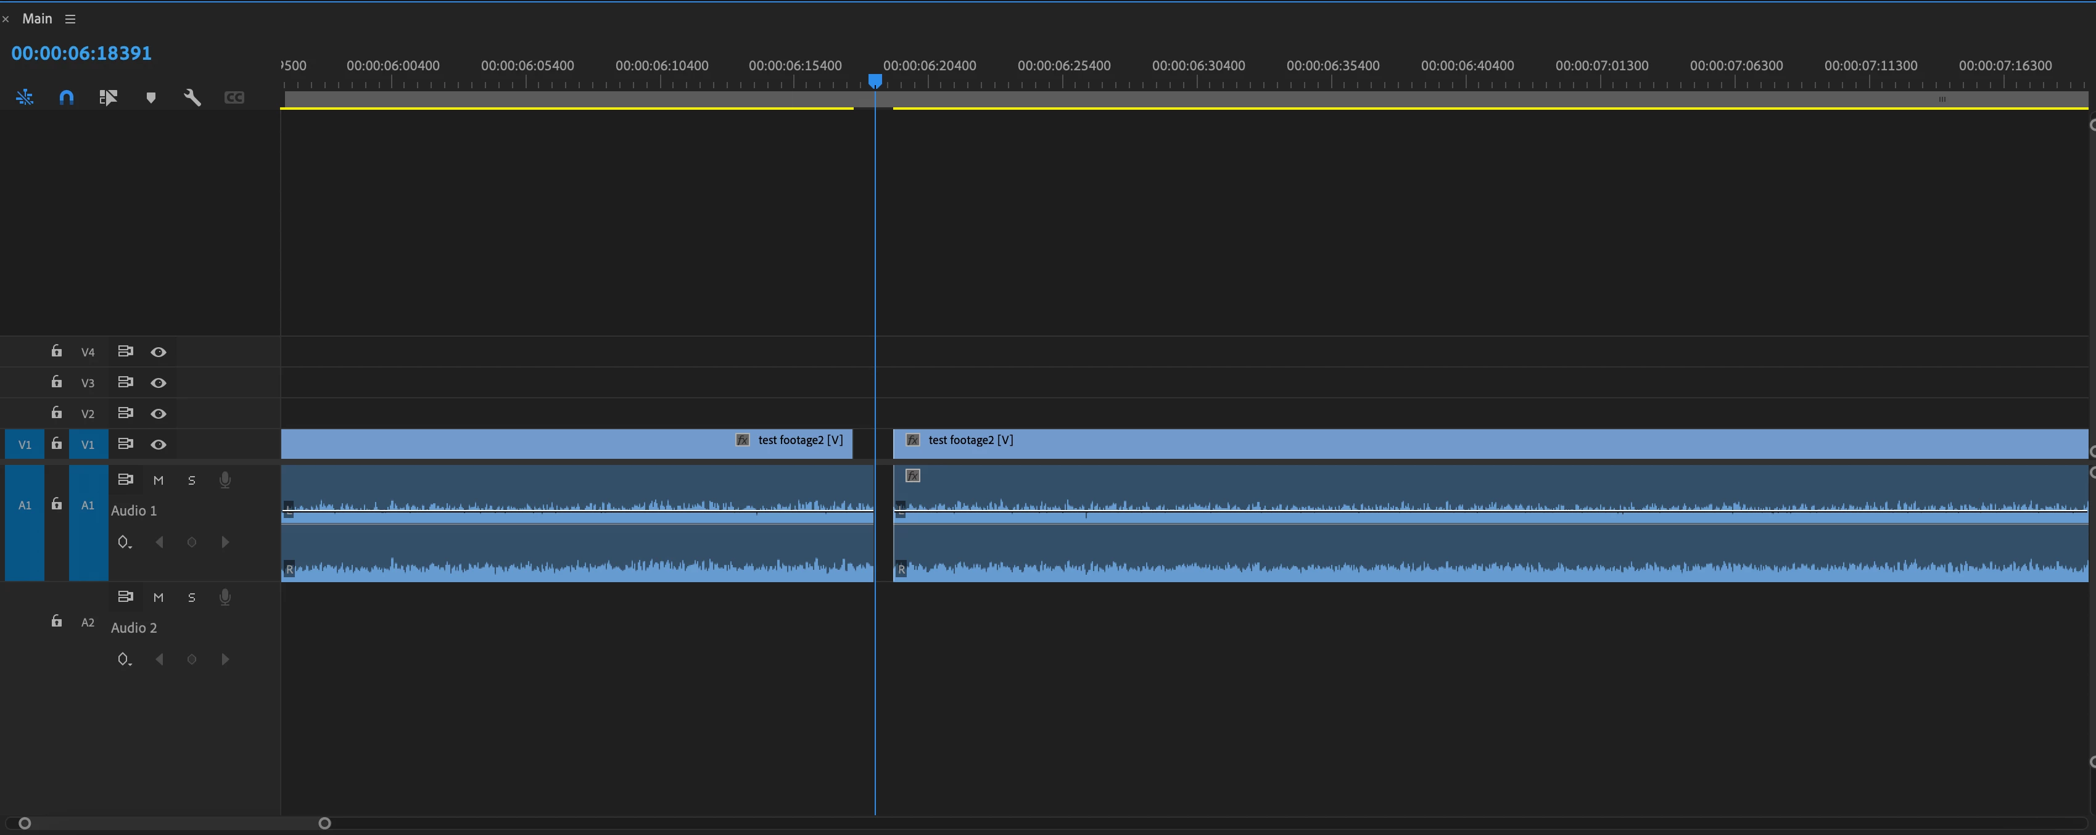This screenshot has width=2096, height=835.
Task: Toggle Linked Selection icon
Action: click(108, 97)
